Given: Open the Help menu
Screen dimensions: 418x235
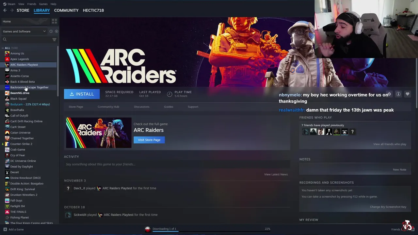Looking at the screenshot, I should (53, 4).
